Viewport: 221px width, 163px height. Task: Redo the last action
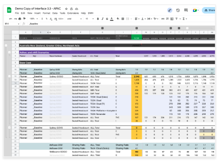click(15, 19)
